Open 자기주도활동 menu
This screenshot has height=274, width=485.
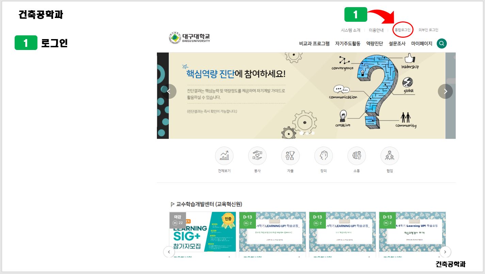point(347,44)
